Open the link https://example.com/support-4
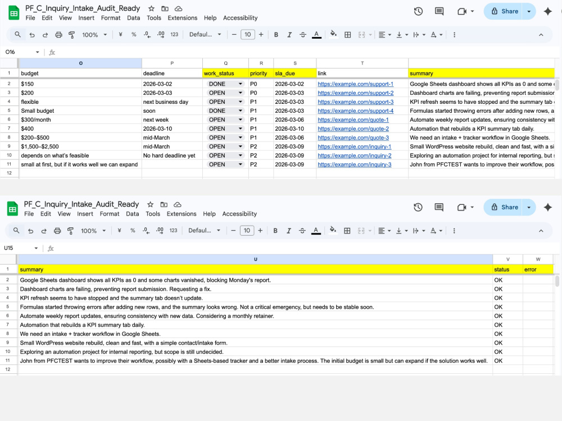Viewport: 562px width, 421px height. 356,111
